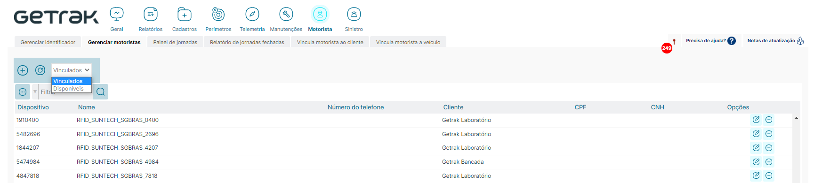Viewport: 830px width, 183px height.
Task: Remove driver RFID_SUNTECH_SGBRAS_2696
Action: coord(769,134)
